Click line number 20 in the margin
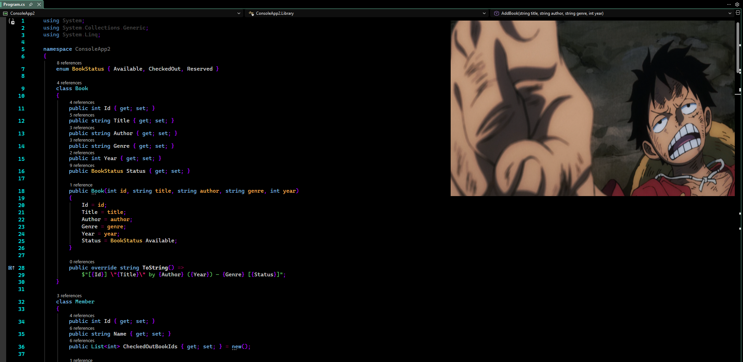Image resolution: width=743 pixels, height=362 pixels. tap(21, 205)
